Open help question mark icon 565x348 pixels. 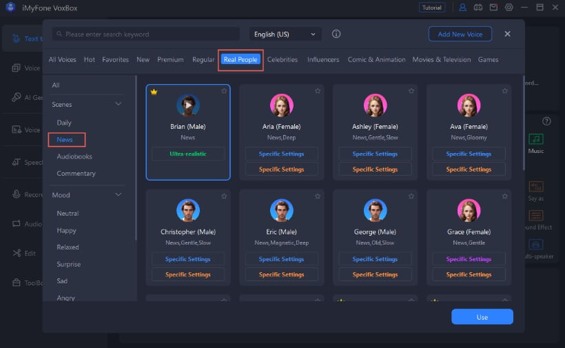tap(546, 121)
